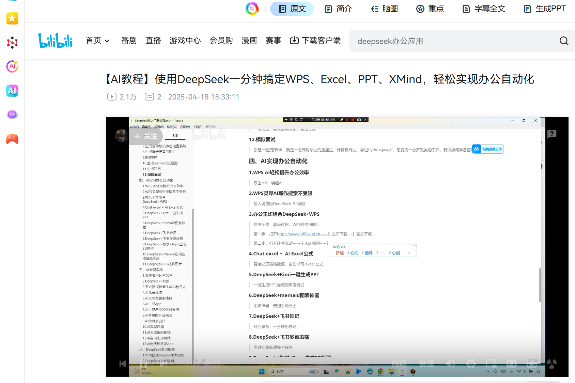
Task: Switch to the 原文 tab
Action: pyautogui.click(x=292, y=9)
